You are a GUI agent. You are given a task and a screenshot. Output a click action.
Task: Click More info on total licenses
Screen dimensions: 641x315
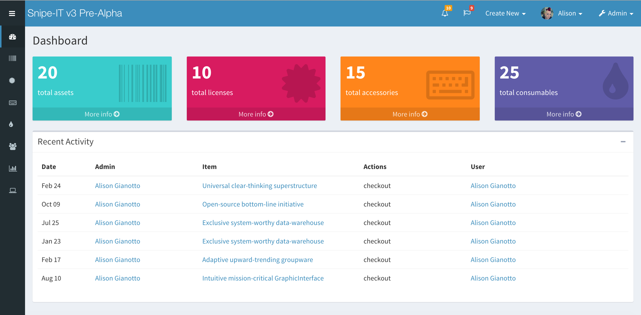pos(256,114)
